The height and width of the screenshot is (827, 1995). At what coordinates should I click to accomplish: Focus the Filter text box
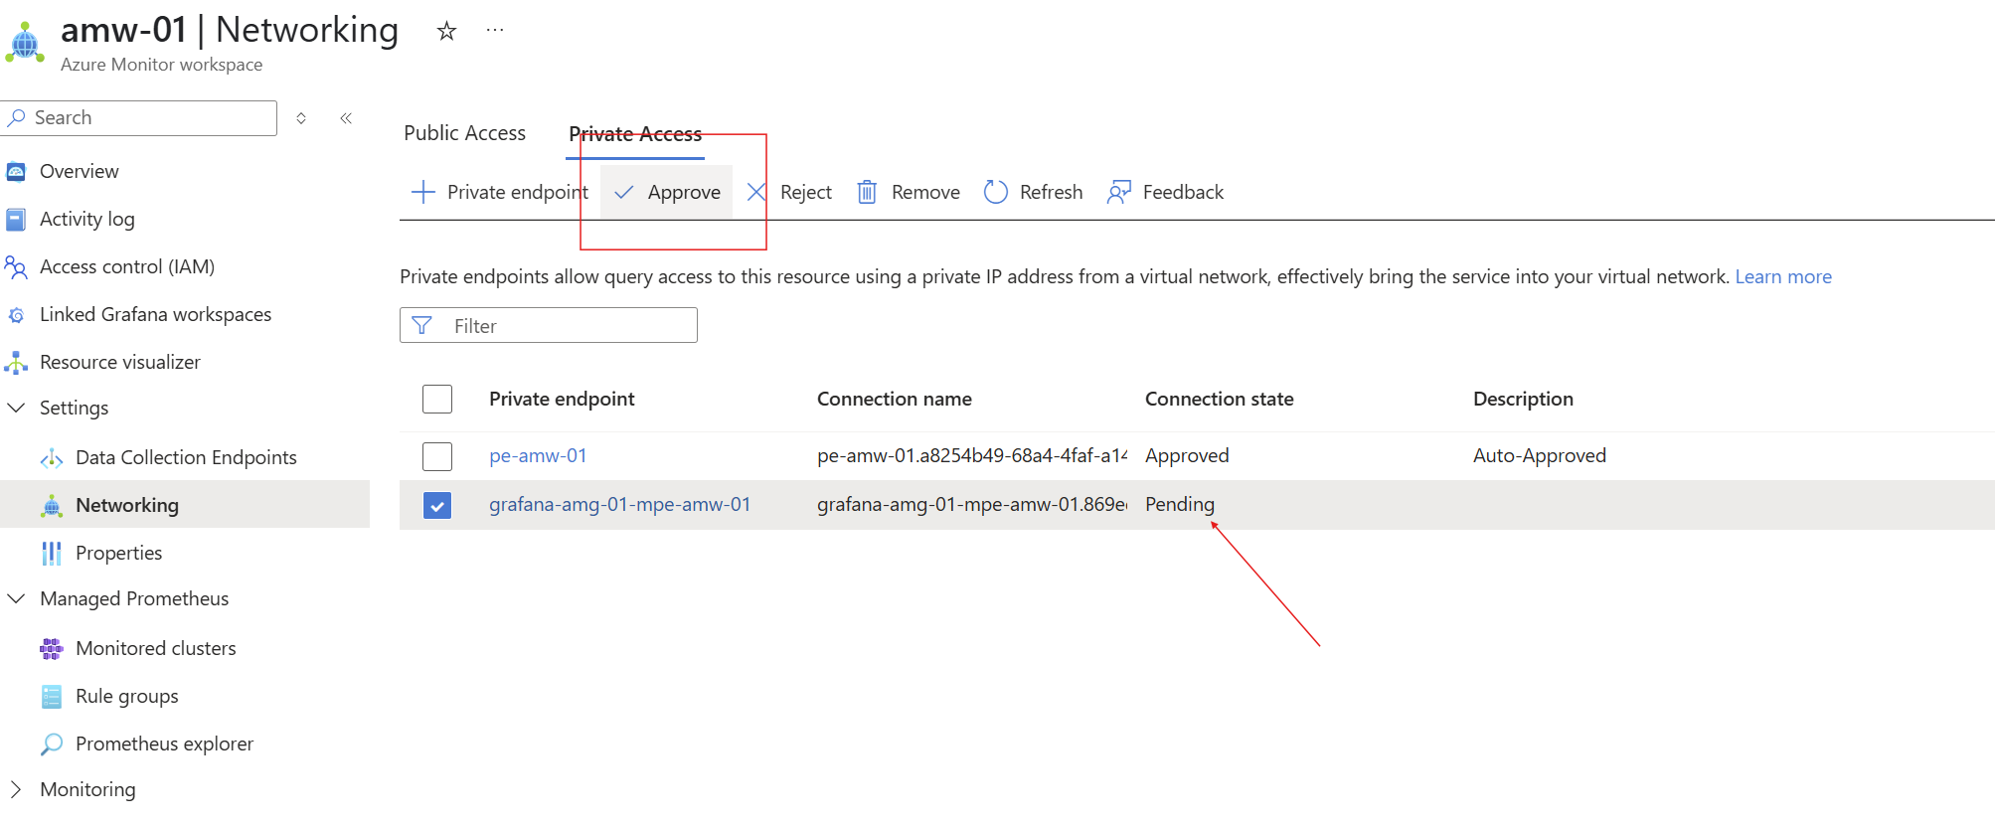[549, 326]
